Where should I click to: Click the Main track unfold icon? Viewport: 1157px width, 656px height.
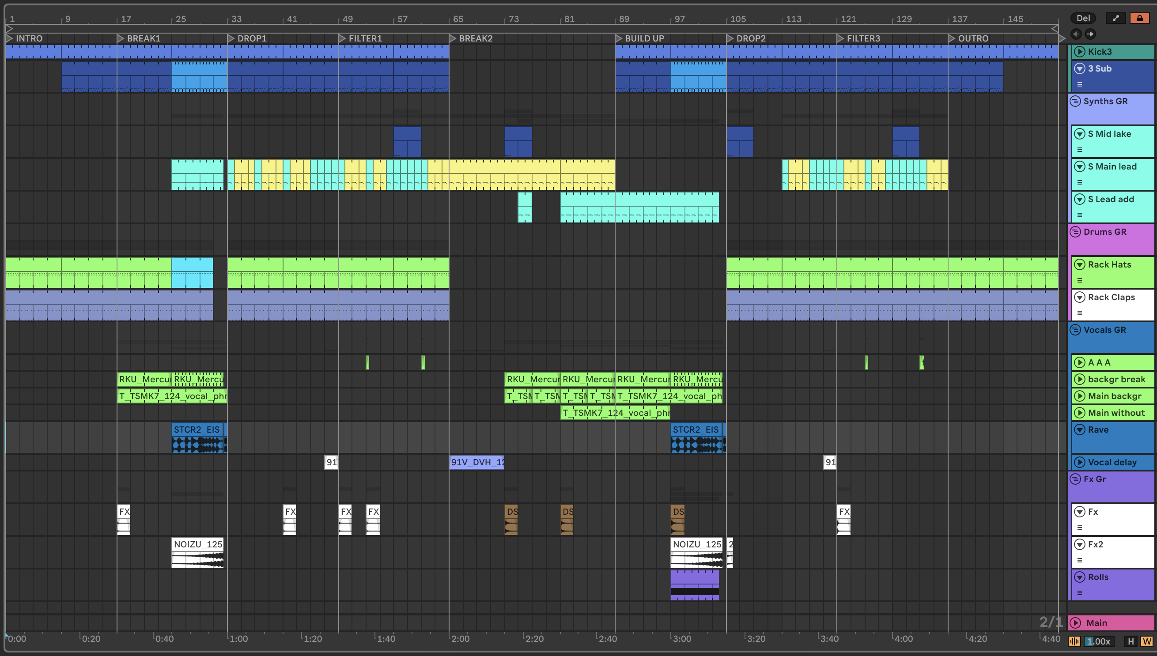point(1075,622)
